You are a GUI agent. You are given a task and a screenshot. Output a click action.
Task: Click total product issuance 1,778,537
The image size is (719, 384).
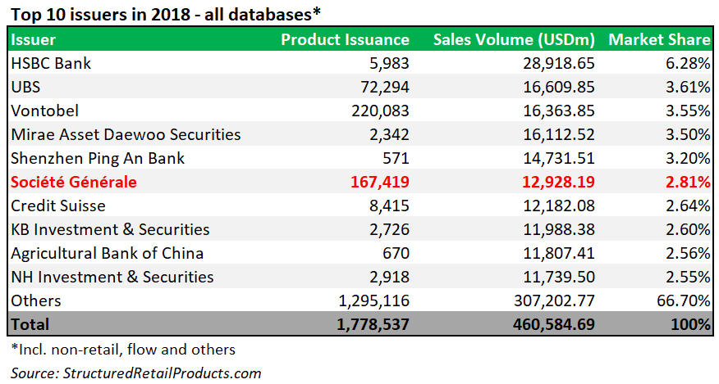(373, 324)
